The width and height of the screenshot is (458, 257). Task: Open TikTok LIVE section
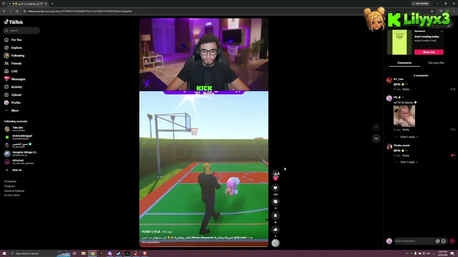point(11,71)
